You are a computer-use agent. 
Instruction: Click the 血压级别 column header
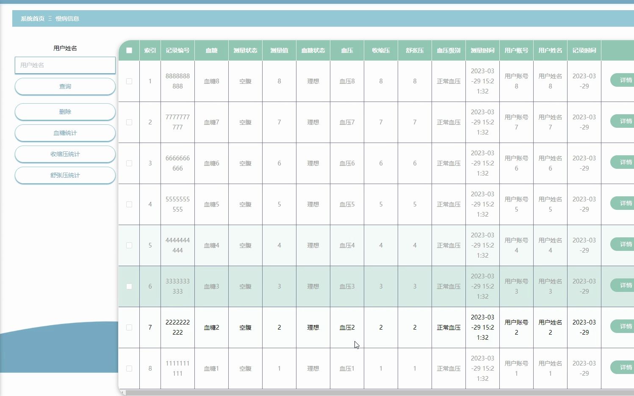pyautogui.click(x=449, y=50)
